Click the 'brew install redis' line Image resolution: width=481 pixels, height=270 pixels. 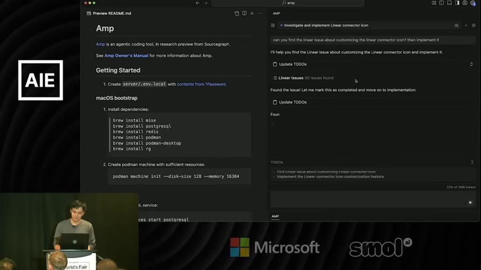(135, 132)
